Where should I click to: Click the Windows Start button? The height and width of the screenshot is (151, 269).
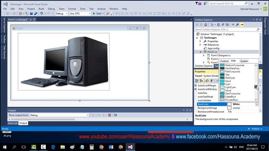click(x=5, y=147)
